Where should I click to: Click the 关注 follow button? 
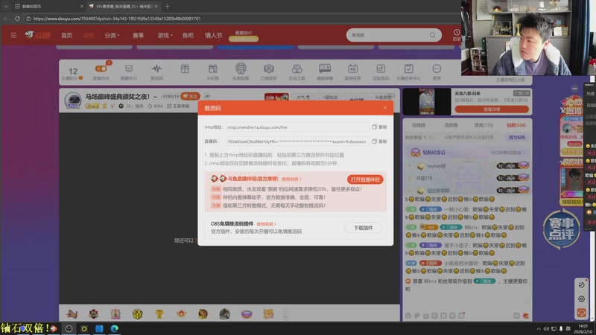pyautogui.click(x=190, y=97)
